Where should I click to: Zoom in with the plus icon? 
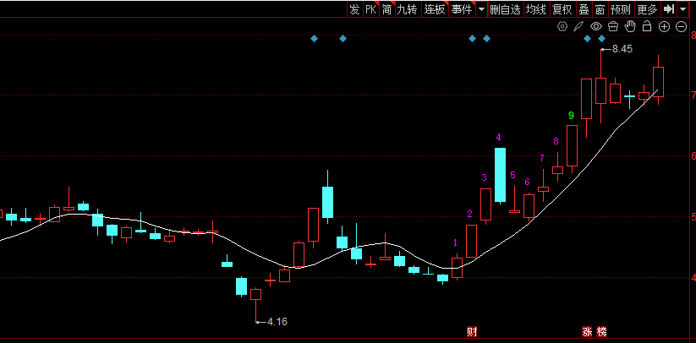pos(664,26)
